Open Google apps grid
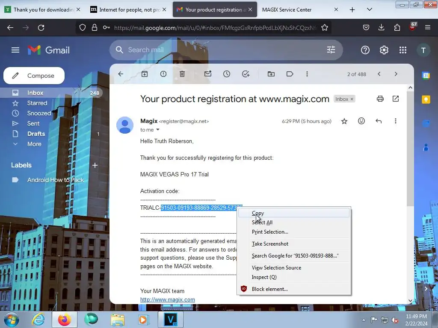This screenshot has height=328, width=438. (403, 50)
